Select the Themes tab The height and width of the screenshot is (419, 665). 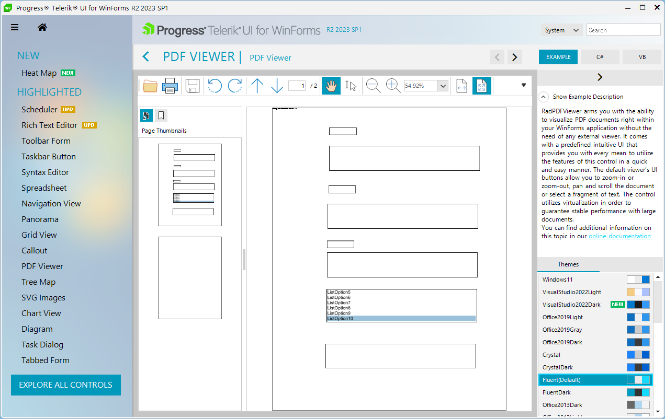[568, 264]
